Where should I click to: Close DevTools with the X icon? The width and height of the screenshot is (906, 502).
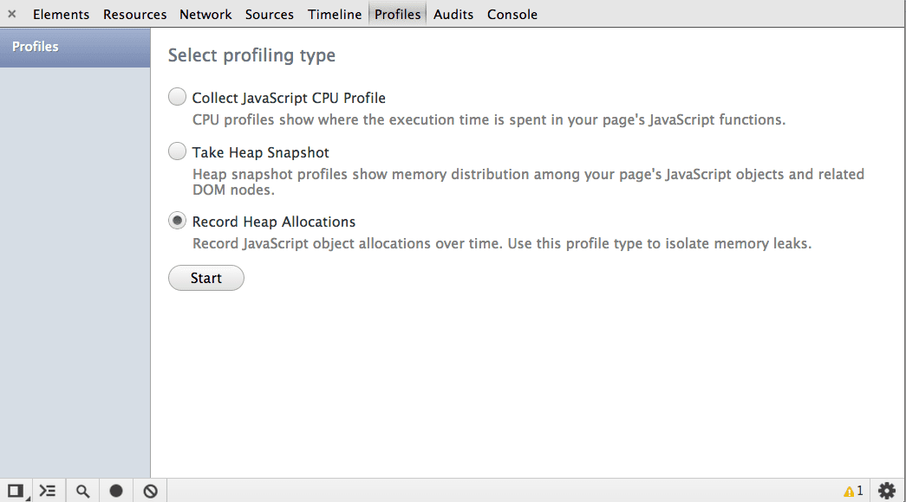[x=11, y=14]
